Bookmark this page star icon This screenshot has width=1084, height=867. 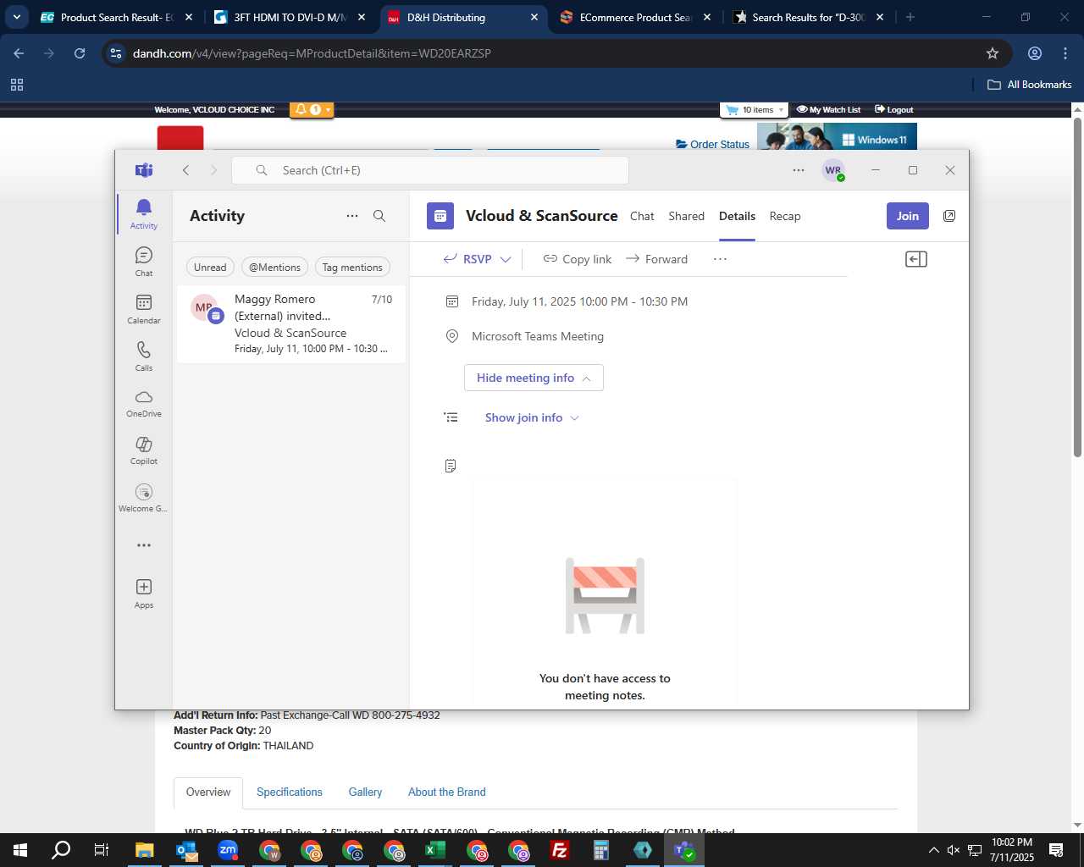pos(993,53)
